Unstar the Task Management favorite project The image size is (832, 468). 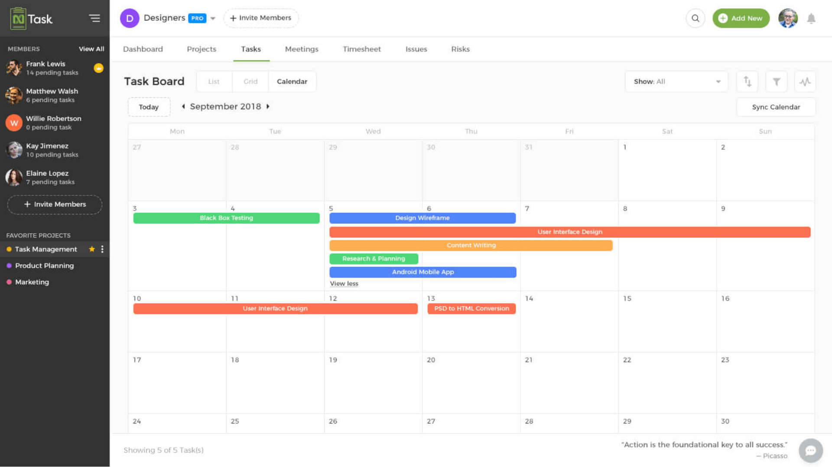point(91,249)
